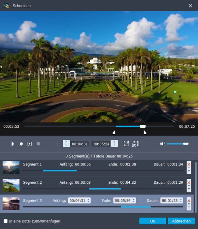
Task: Select the Segment 2 thumbnail
Action: (11, 185)
